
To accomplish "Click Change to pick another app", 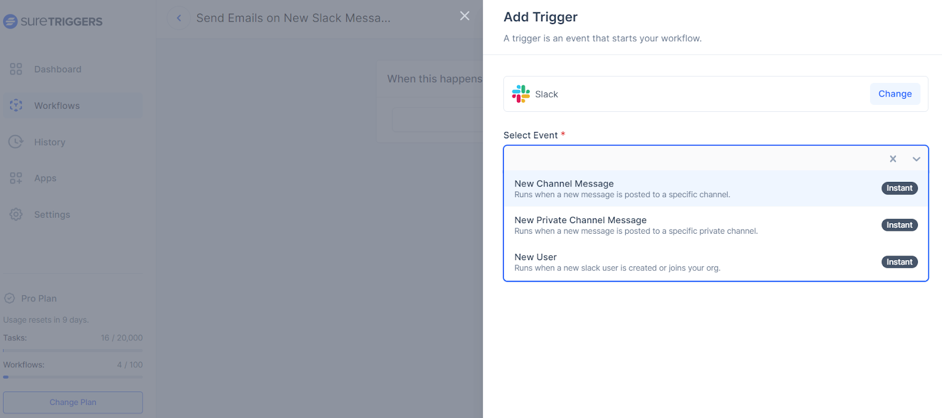I will pos(895,94).
